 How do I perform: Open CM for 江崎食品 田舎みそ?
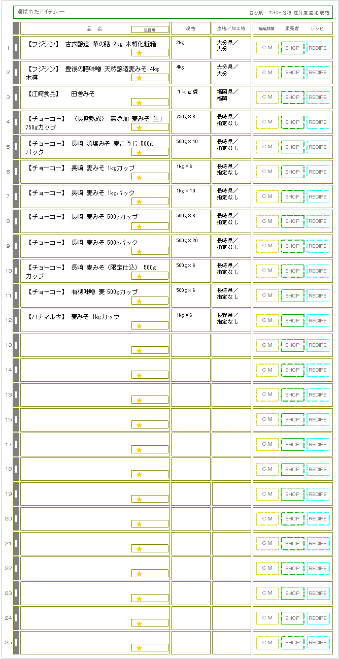267,97
